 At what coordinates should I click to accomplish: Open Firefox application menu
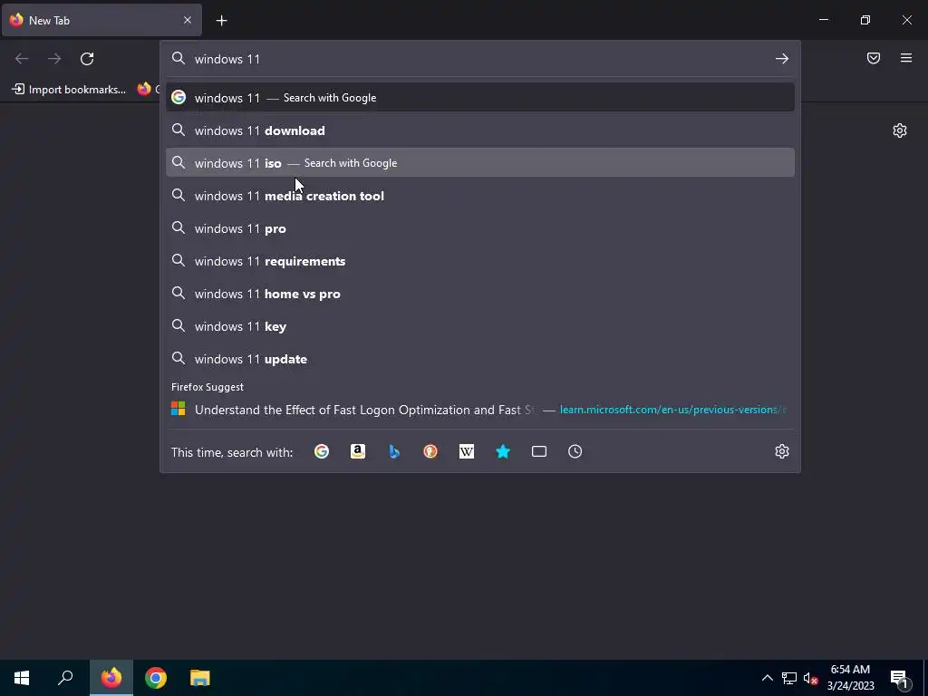[x=906, y=58]
